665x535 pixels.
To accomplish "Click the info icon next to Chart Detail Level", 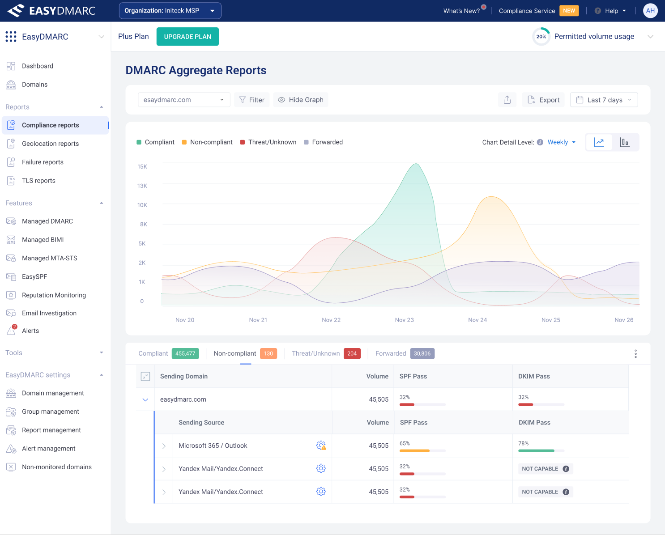I will coord(540,142).
